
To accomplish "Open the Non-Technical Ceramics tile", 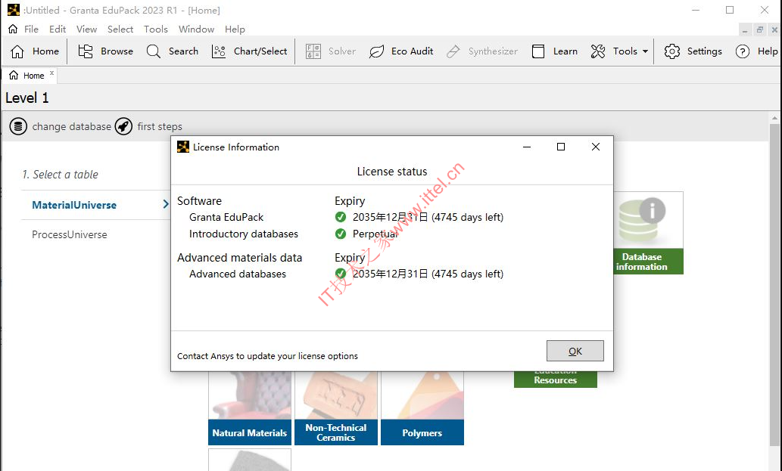I will tap(336, 408).
